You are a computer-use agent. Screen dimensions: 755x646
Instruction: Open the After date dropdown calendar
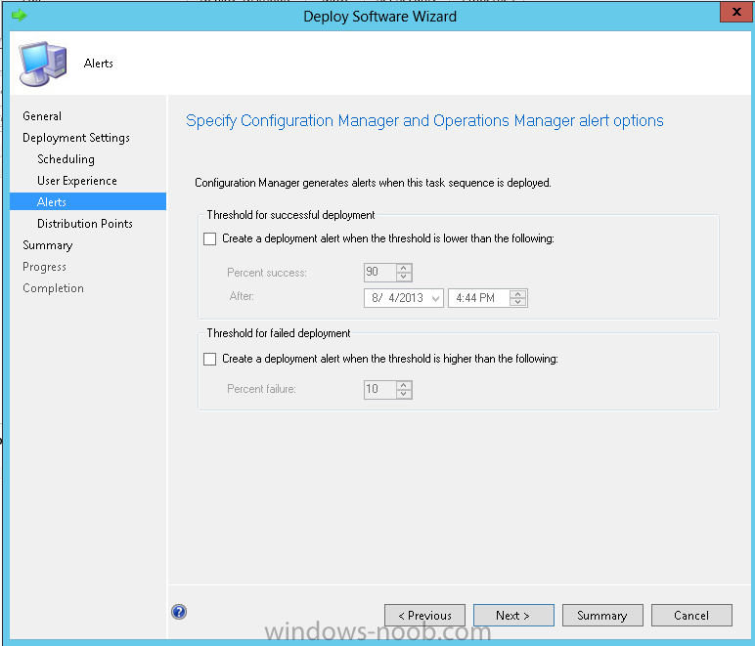[x=434, y=297]
